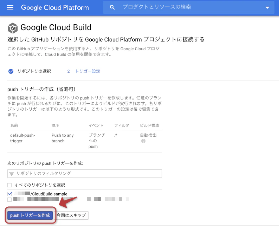Screen dimensions: 279x226
Task: Go to リポジトリの選択 step
Action: click(x=34, y=71)
